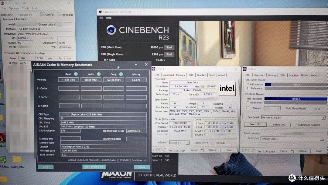Click the single thread This Processor bar
The height and width of the screenshot is (185, 328).
coord(296,85)
